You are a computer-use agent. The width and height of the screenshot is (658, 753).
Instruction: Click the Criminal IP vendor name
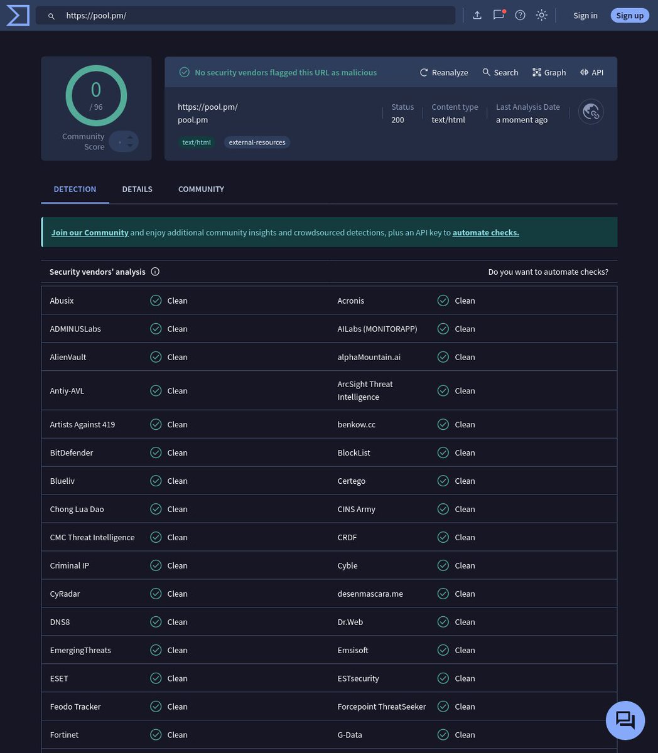click(70, 565)
